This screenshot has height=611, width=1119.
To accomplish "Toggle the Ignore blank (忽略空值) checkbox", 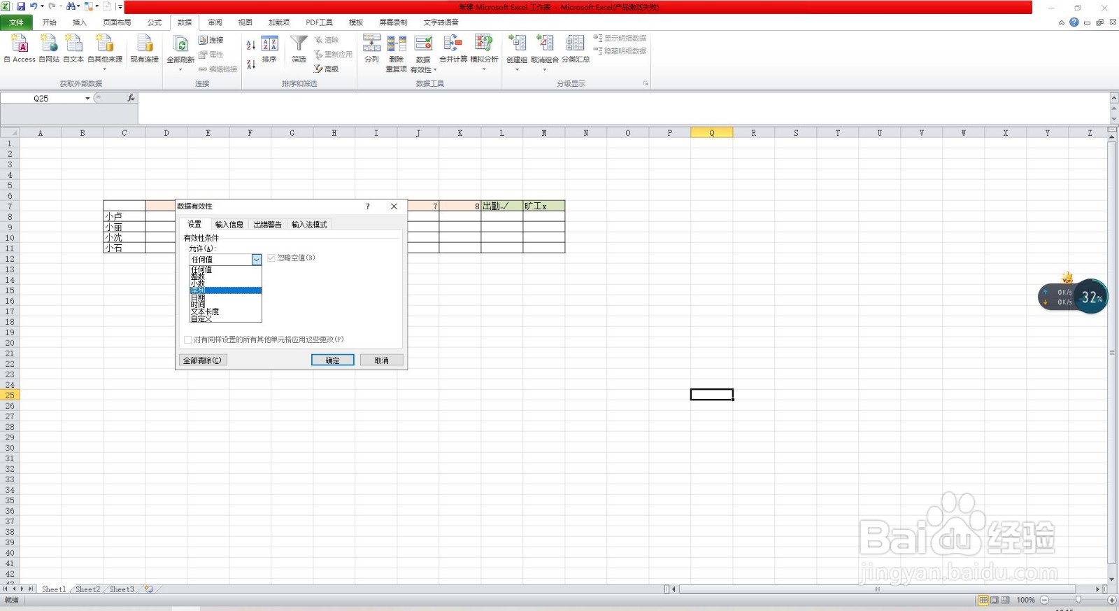I will (x=271, y=258).
